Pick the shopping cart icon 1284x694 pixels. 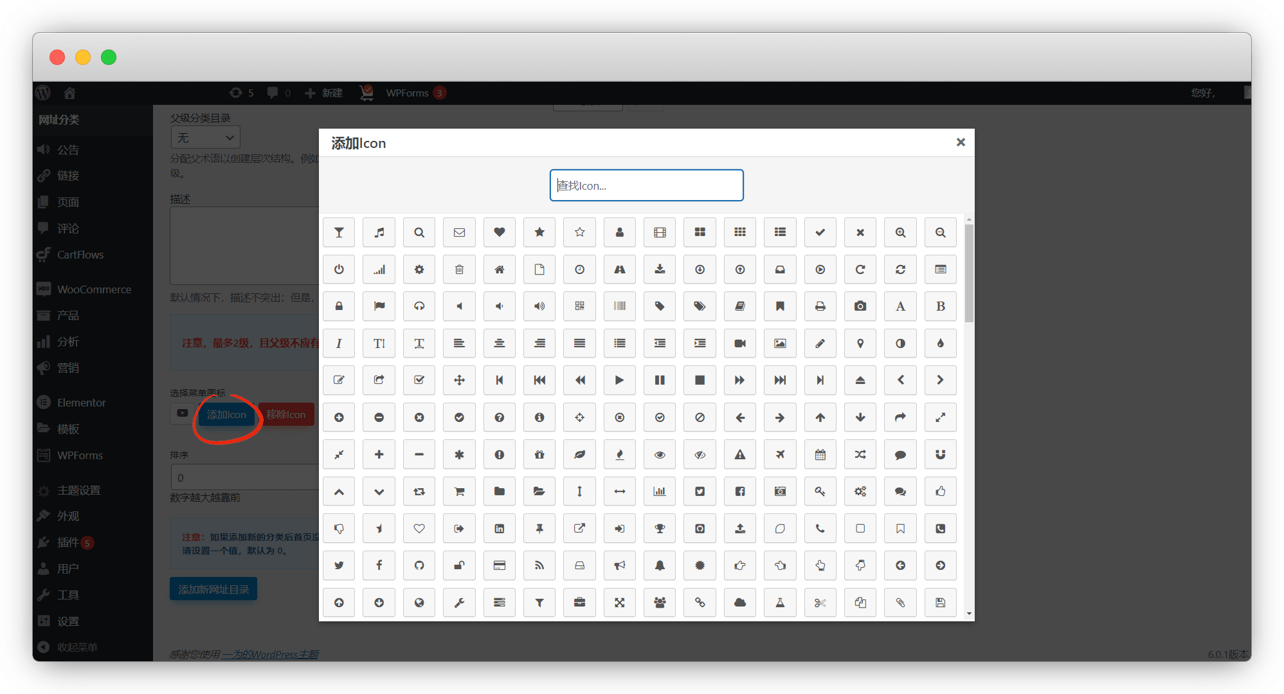tap(459, 491)
